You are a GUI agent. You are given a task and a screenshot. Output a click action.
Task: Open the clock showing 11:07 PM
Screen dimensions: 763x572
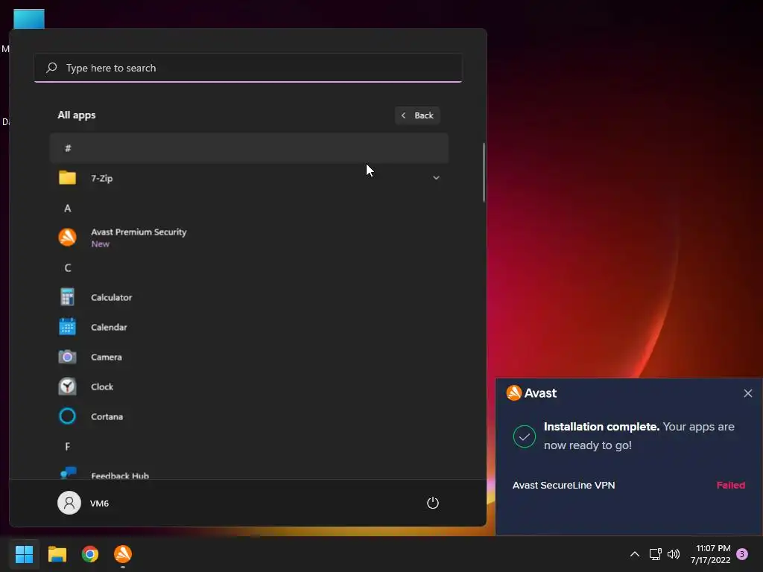tap(711, 554)
